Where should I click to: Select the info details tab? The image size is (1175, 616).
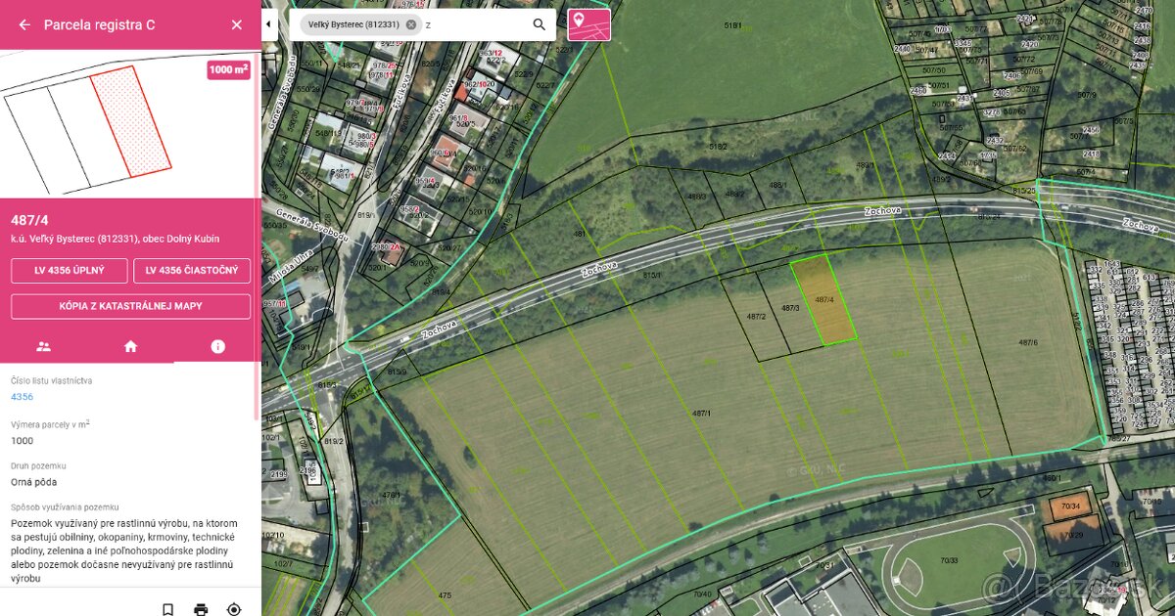(217, 346)
